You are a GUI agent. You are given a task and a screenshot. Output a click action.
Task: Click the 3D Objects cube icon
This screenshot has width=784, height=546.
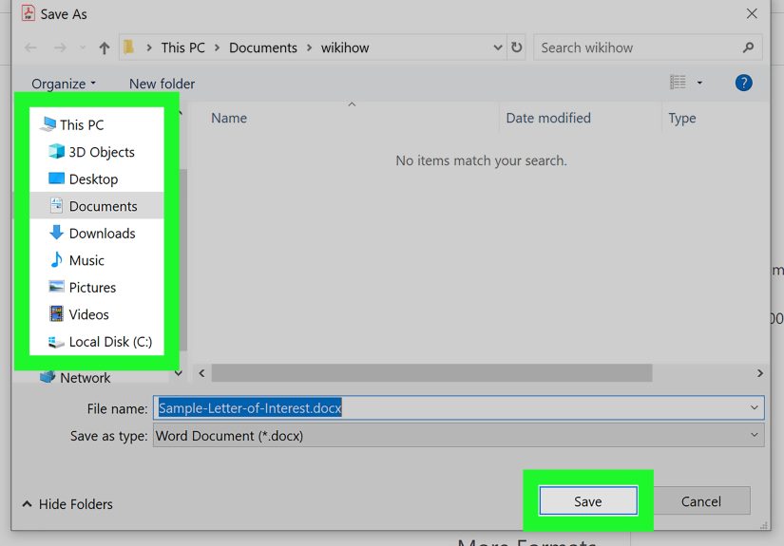pyautogui.click(x=56, y=151)
